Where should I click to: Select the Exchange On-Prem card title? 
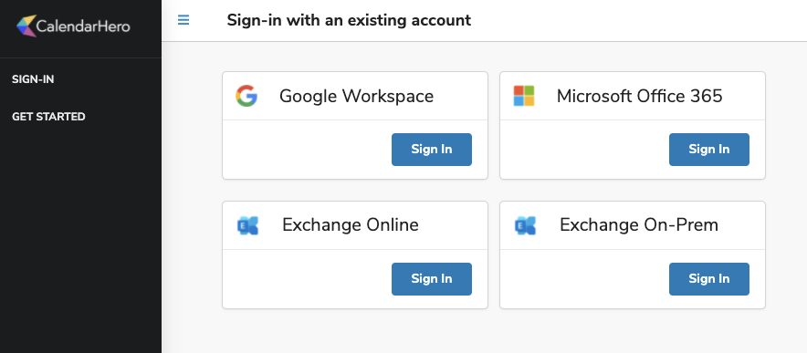[x=639, y=225]
